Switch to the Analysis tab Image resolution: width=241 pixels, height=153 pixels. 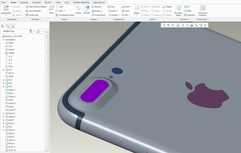(x=24, y=2)
